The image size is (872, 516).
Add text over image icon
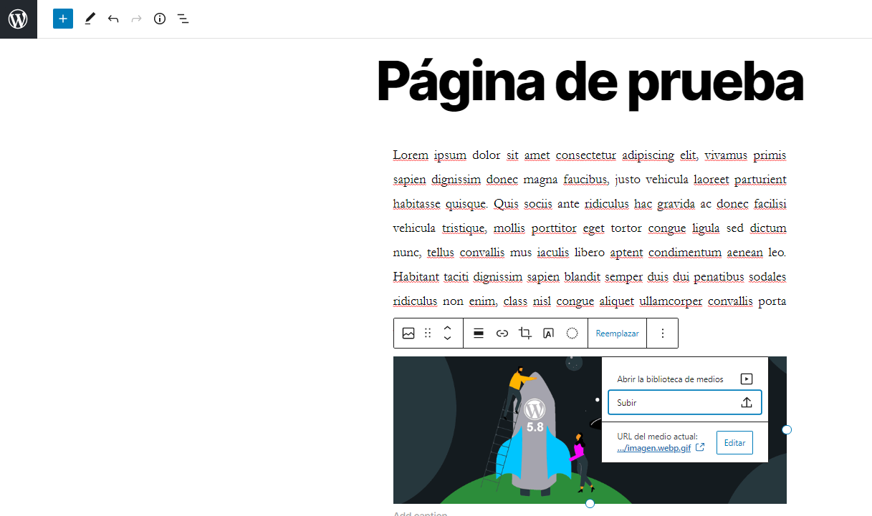tap(548, 333)
